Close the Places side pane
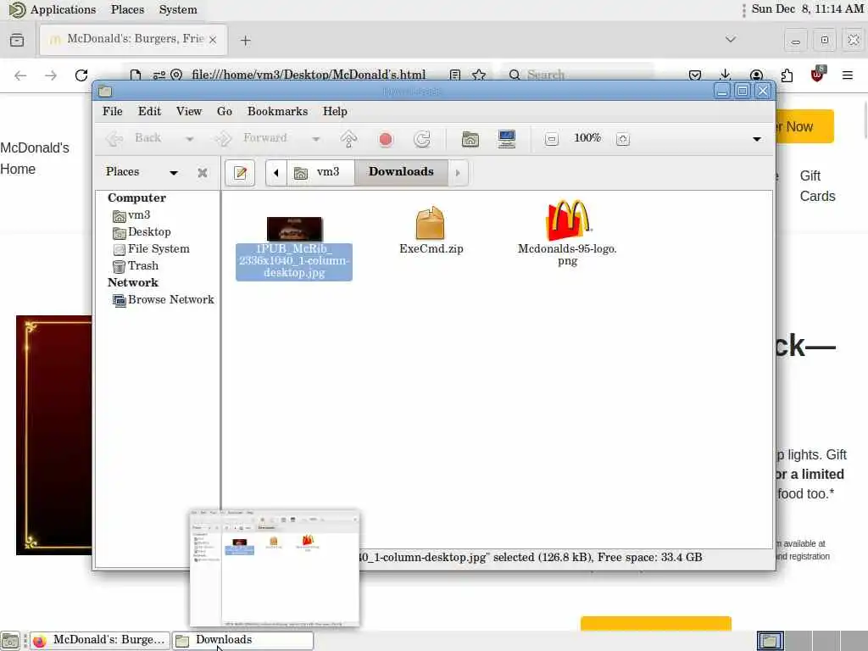 [203, 173]
